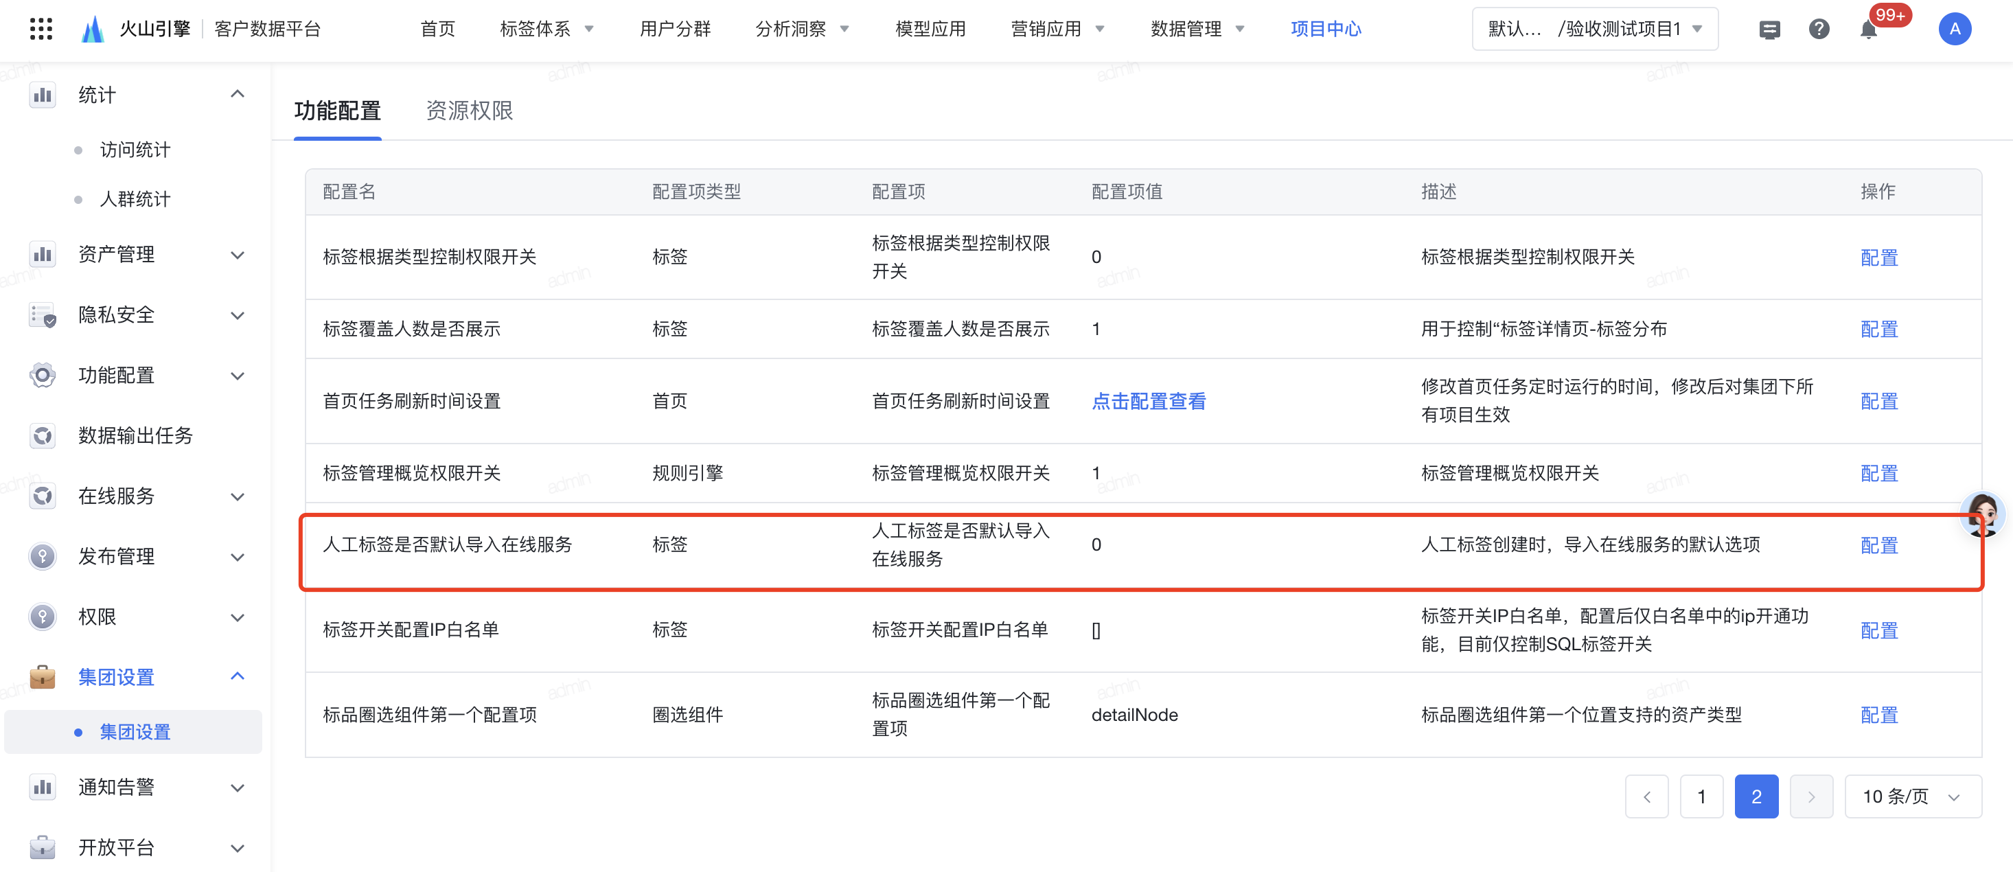This screenshot has width=2013, height=872.
Task: Click the 集团设置 briefcase icon
Action: tap(42, 677)
